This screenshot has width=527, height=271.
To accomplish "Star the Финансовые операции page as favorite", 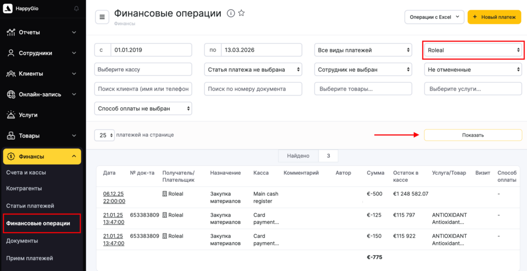I will [241, 13].
